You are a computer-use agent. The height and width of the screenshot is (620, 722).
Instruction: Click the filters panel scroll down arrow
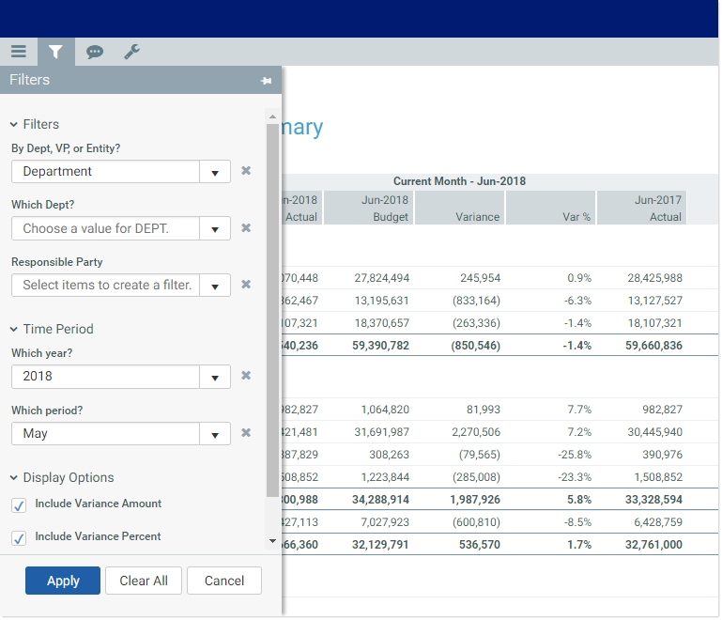point(272,541)
